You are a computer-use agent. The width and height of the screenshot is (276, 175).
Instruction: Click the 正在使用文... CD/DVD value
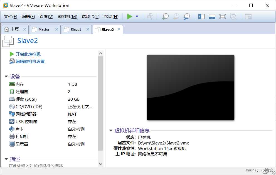pyautogui.click(x=80, y=106)
